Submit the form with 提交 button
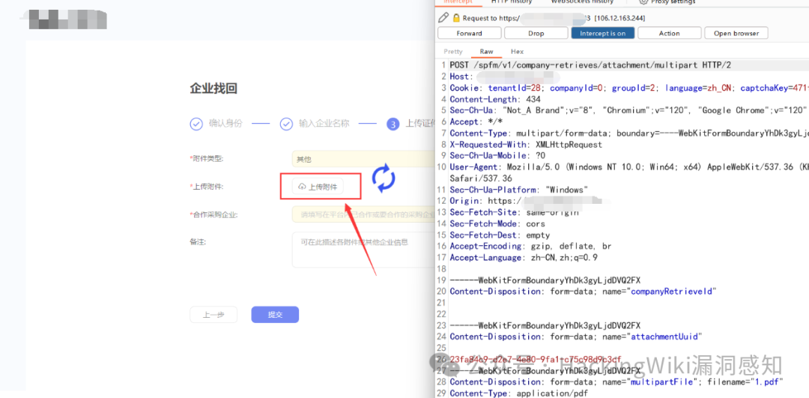This screenshot has height=398, width=809. pyautogui.click(x=275, y=315)
